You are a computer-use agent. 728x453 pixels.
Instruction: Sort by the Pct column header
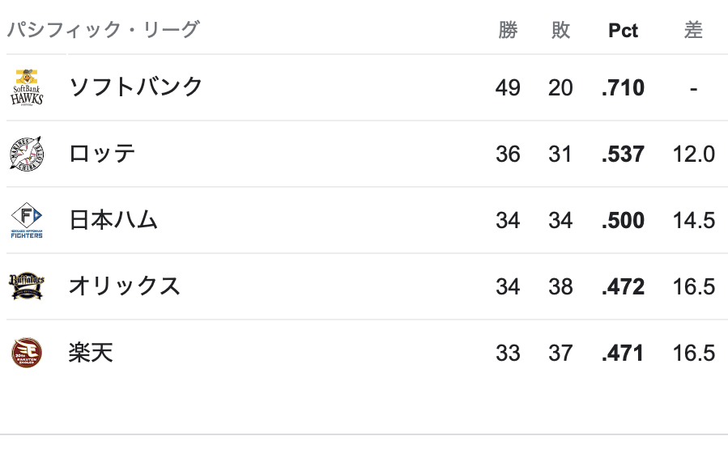tap(623, 31)
